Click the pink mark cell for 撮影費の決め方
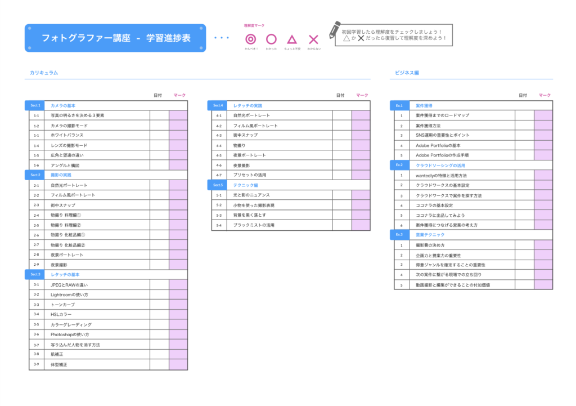 [x=543, y=245]
